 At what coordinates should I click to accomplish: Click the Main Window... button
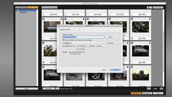point(147,93)
